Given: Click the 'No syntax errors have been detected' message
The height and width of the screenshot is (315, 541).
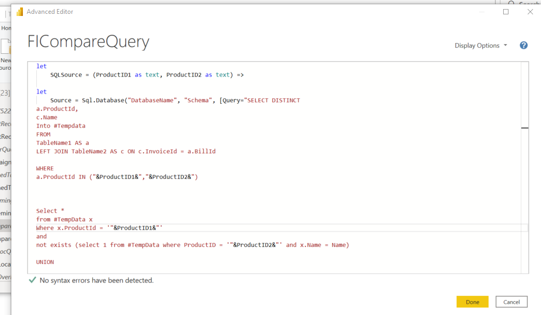Looking at the screenshot, I should click(x=96, y=280).
